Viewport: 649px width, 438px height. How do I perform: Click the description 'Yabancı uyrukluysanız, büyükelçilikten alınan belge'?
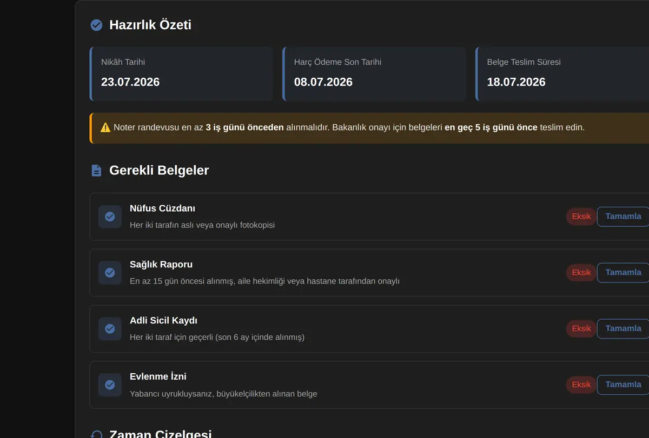click(x=223, y=394)
